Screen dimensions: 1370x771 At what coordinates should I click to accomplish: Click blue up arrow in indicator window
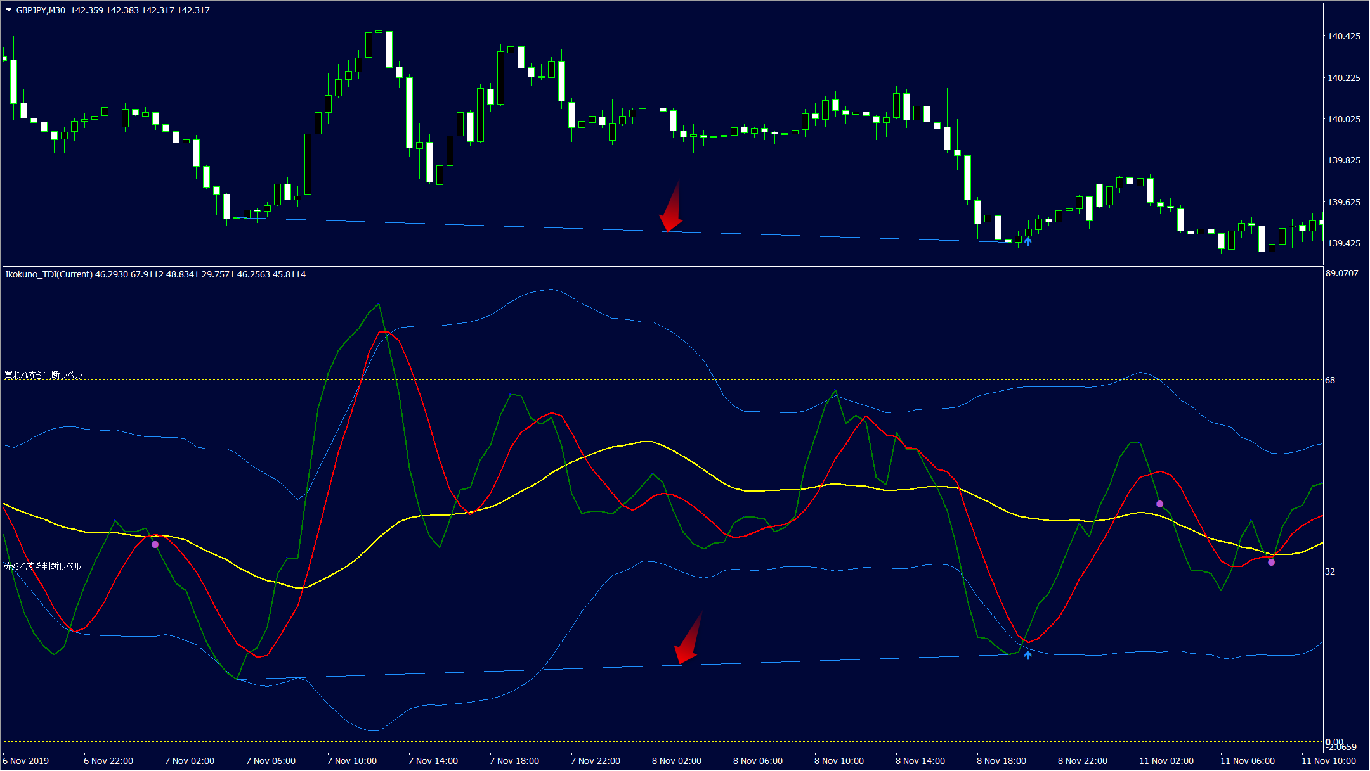(x=1027, y=655)
